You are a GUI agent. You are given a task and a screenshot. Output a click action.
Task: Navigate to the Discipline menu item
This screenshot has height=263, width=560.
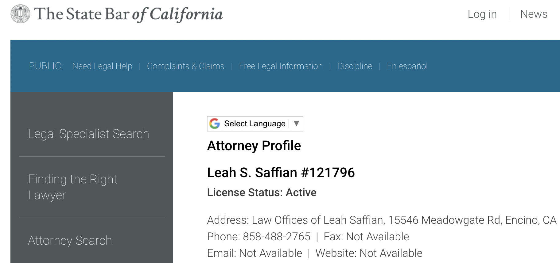355,66
